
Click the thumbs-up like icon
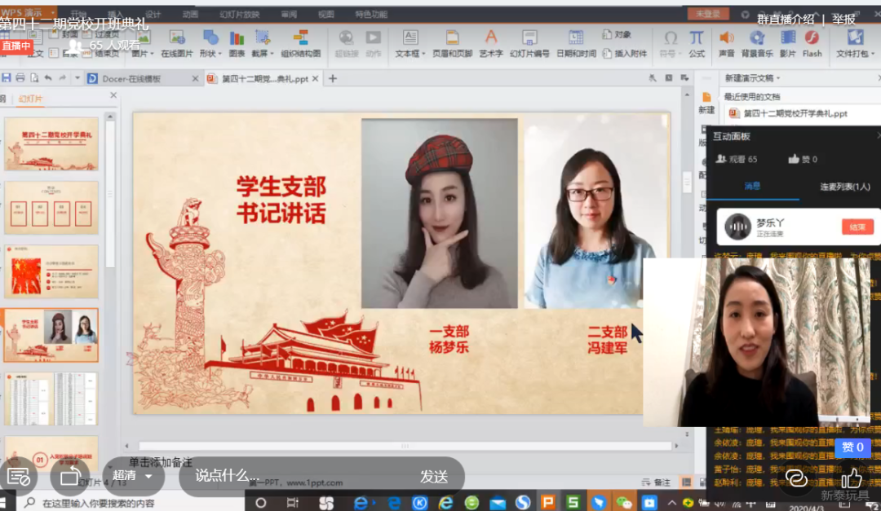tap(851, 478)
